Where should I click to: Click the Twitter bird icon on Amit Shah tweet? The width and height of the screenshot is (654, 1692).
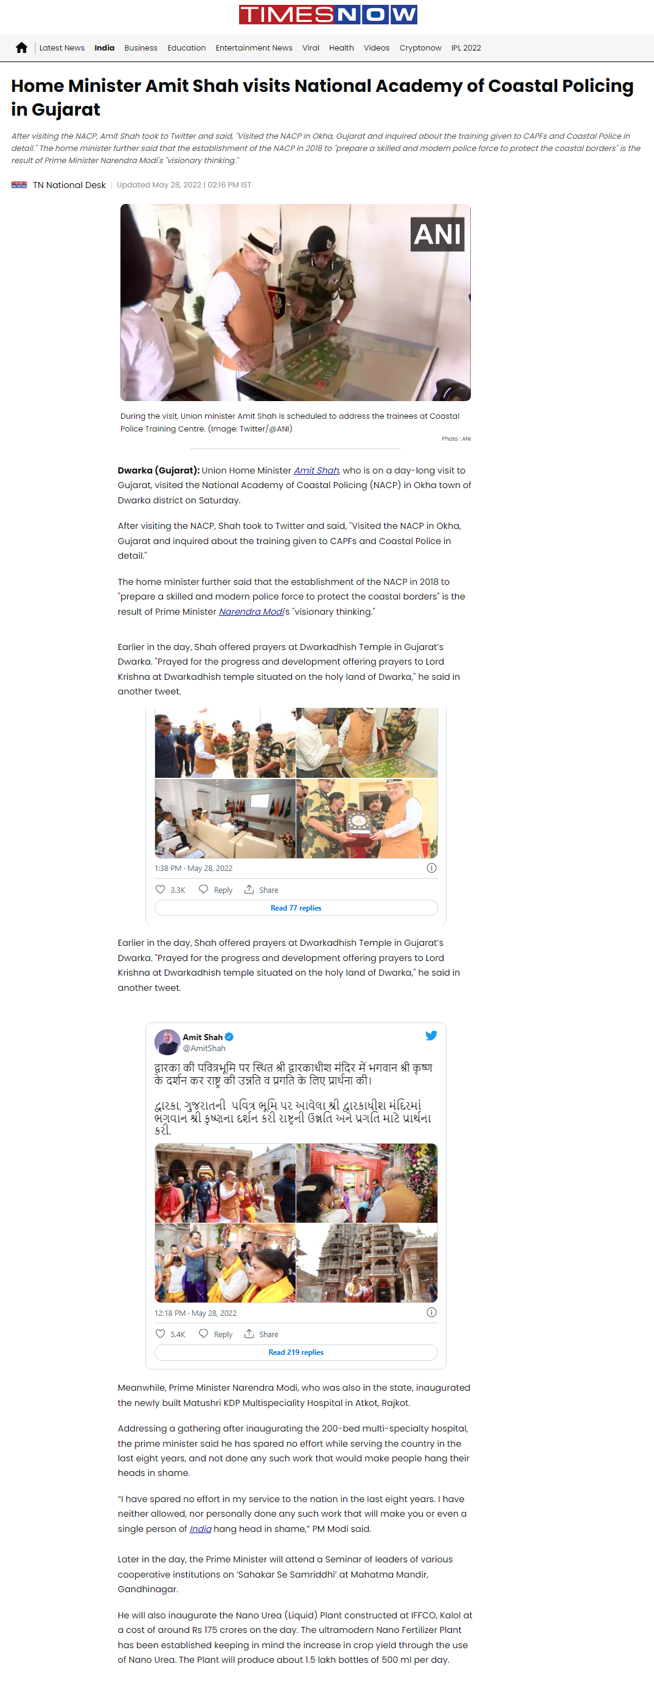[x=431, y=1035]
